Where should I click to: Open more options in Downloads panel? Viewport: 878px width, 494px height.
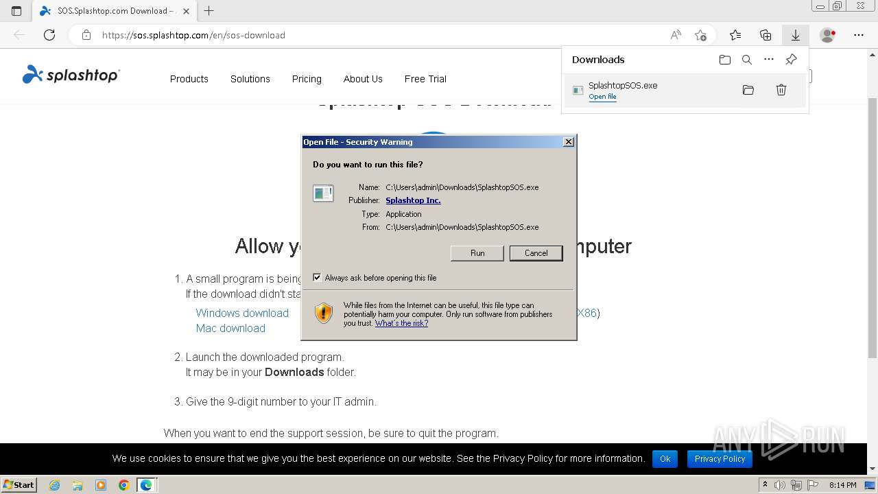click(x=769, y=60)
